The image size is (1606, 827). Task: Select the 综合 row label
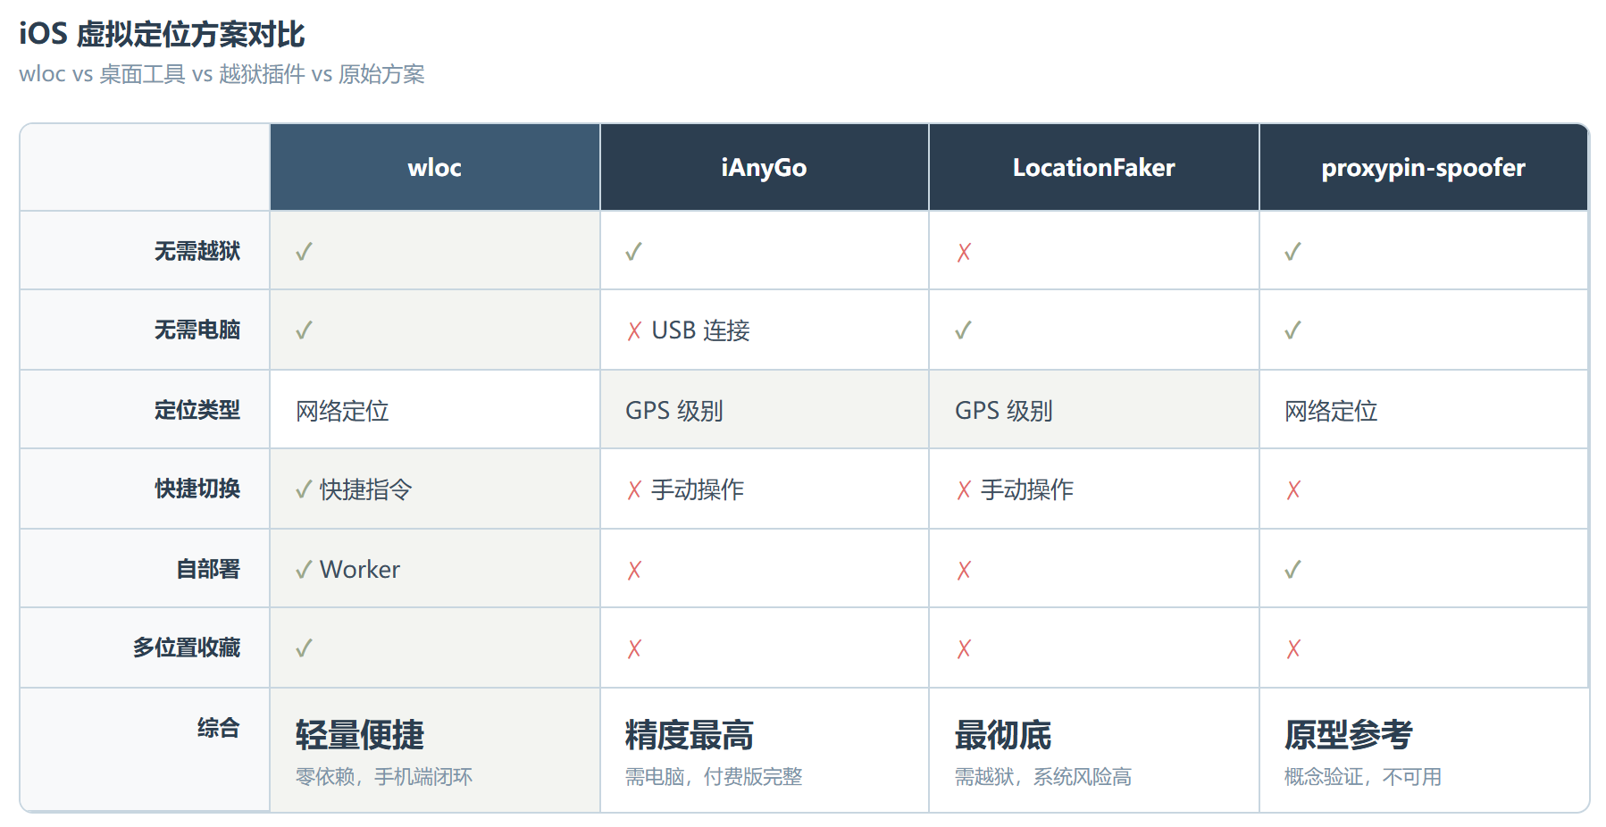[219, 728]
